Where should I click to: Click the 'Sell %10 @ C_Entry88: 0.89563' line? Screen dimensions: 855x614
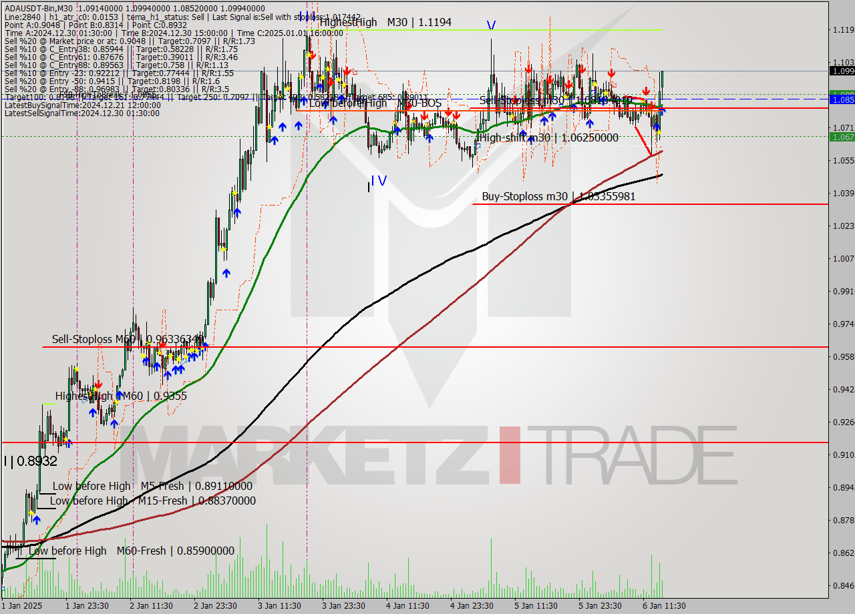pyautogui.click(x=118, y=65)
